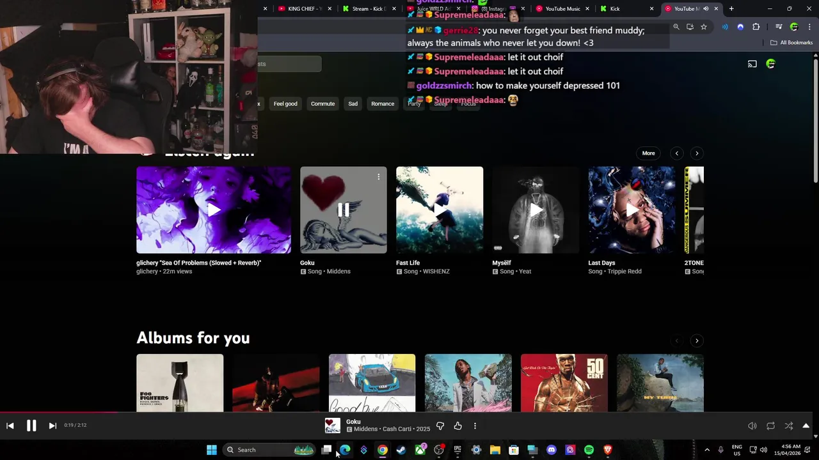Open Google Chrome on the taskbar

(x=382, y=450)
